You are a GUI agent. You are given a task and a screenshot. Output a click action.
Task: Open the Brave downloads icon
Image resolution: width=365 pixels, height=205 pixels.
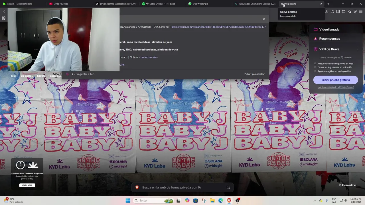click(327, 11)
